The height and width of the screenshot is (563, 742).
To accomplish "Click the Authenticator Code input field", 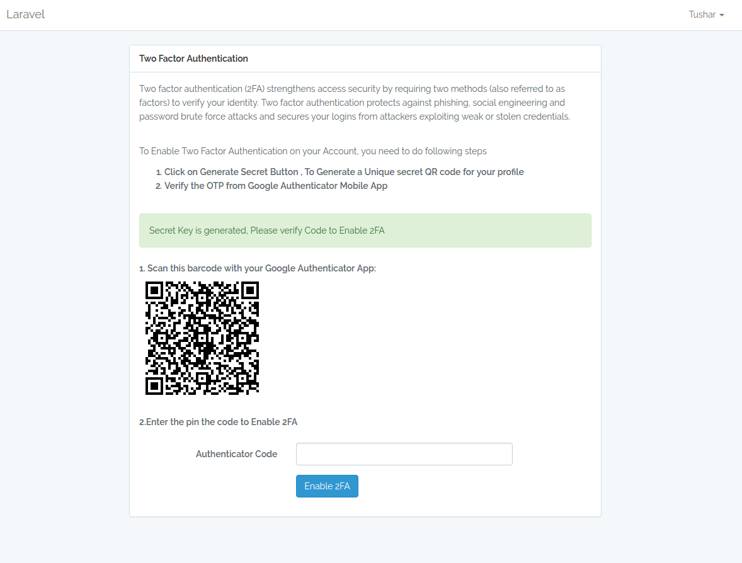I will (x=404, y=453).
